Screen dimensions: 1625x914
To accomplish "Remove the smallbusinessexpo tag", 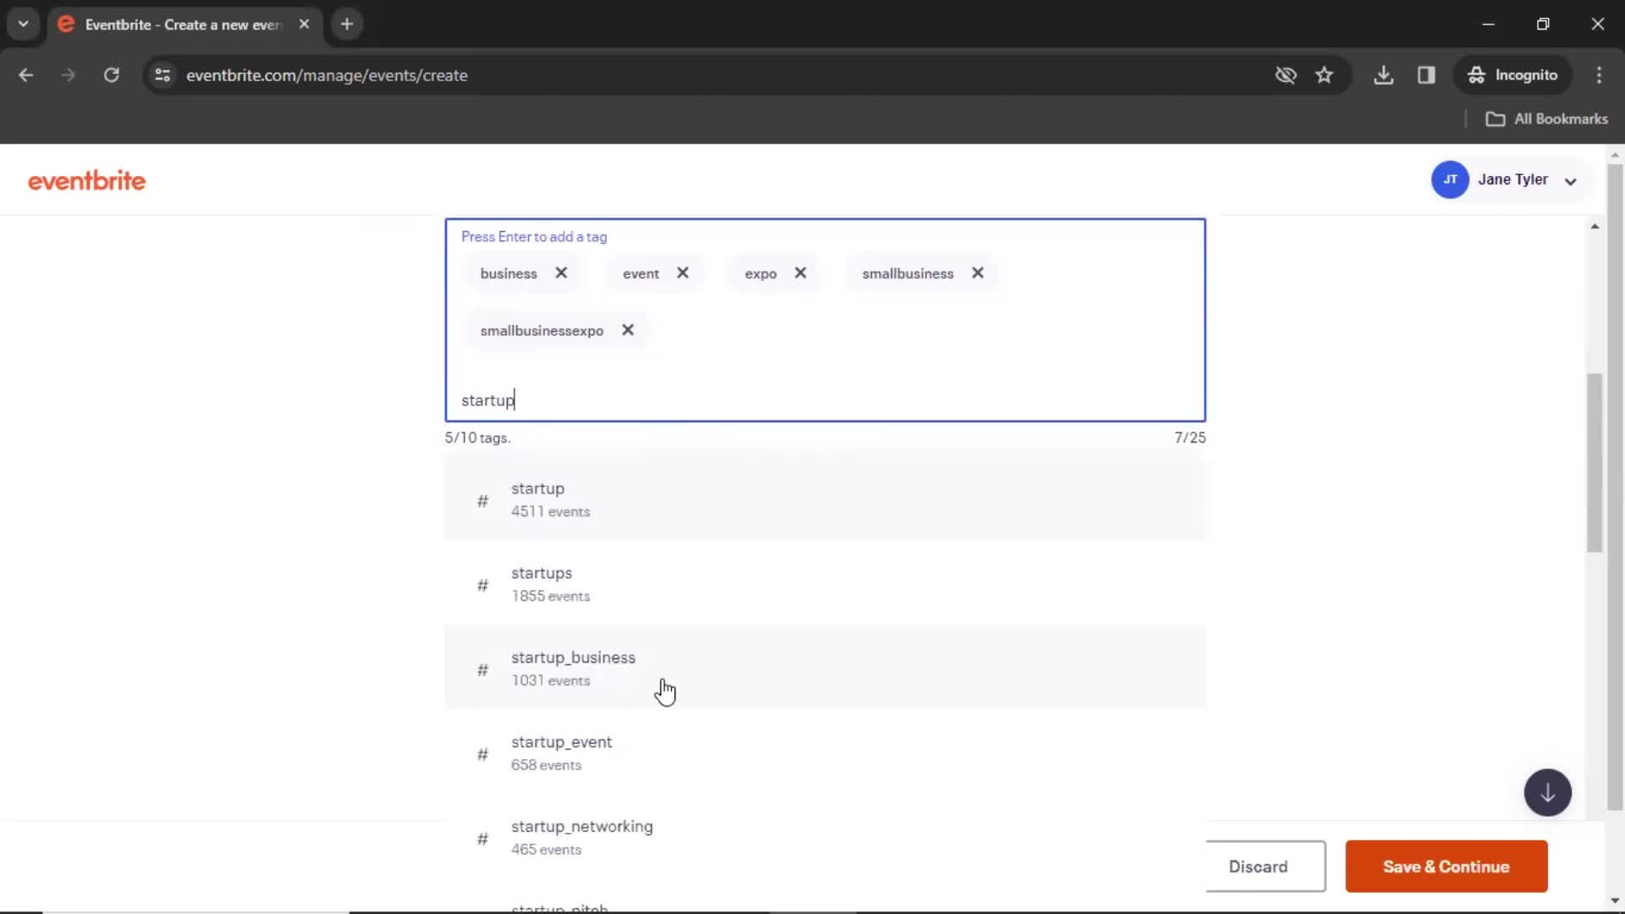I will click(628, 330).
